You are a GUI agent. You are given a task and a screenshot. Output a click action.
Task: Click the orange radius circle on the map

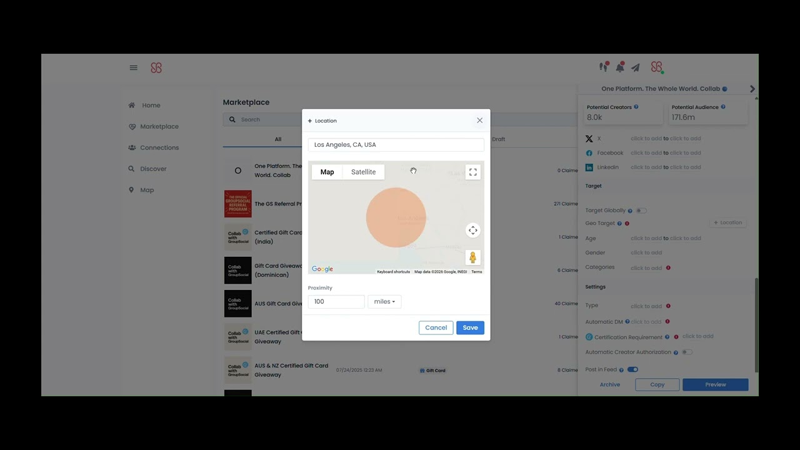coord(396,217)
